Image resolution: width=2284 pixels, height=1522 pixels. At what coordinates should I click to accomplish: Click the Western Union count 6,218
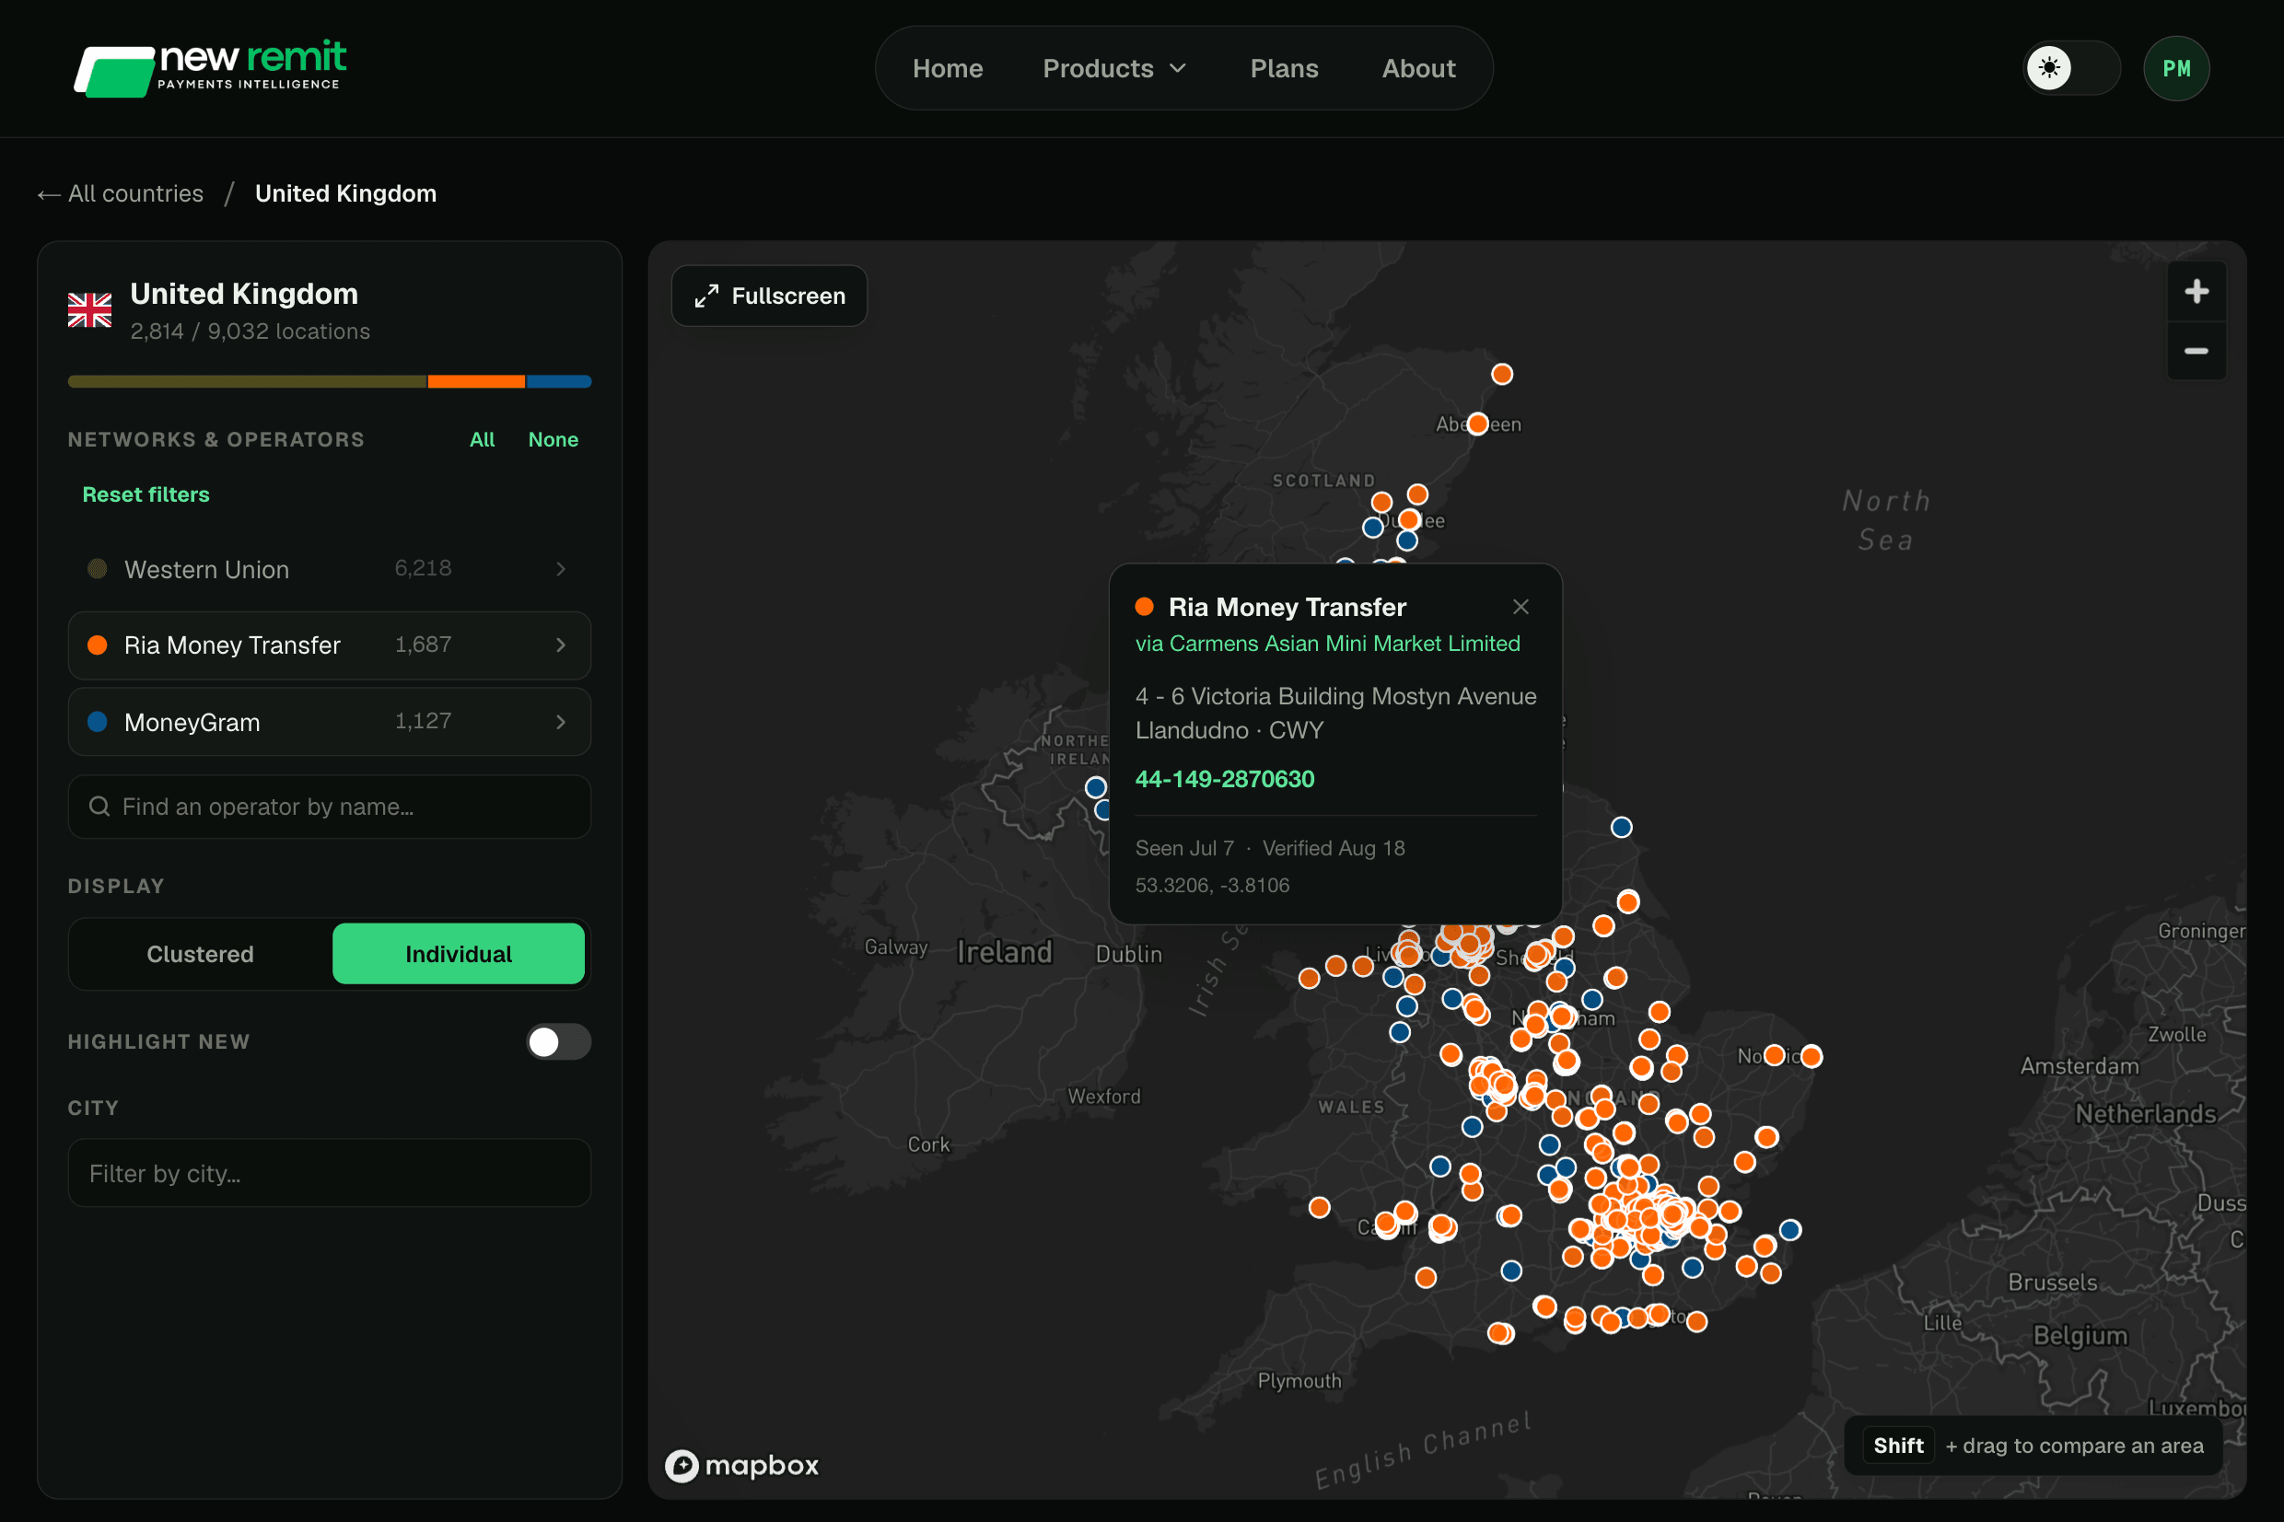(x=422, y=568)
